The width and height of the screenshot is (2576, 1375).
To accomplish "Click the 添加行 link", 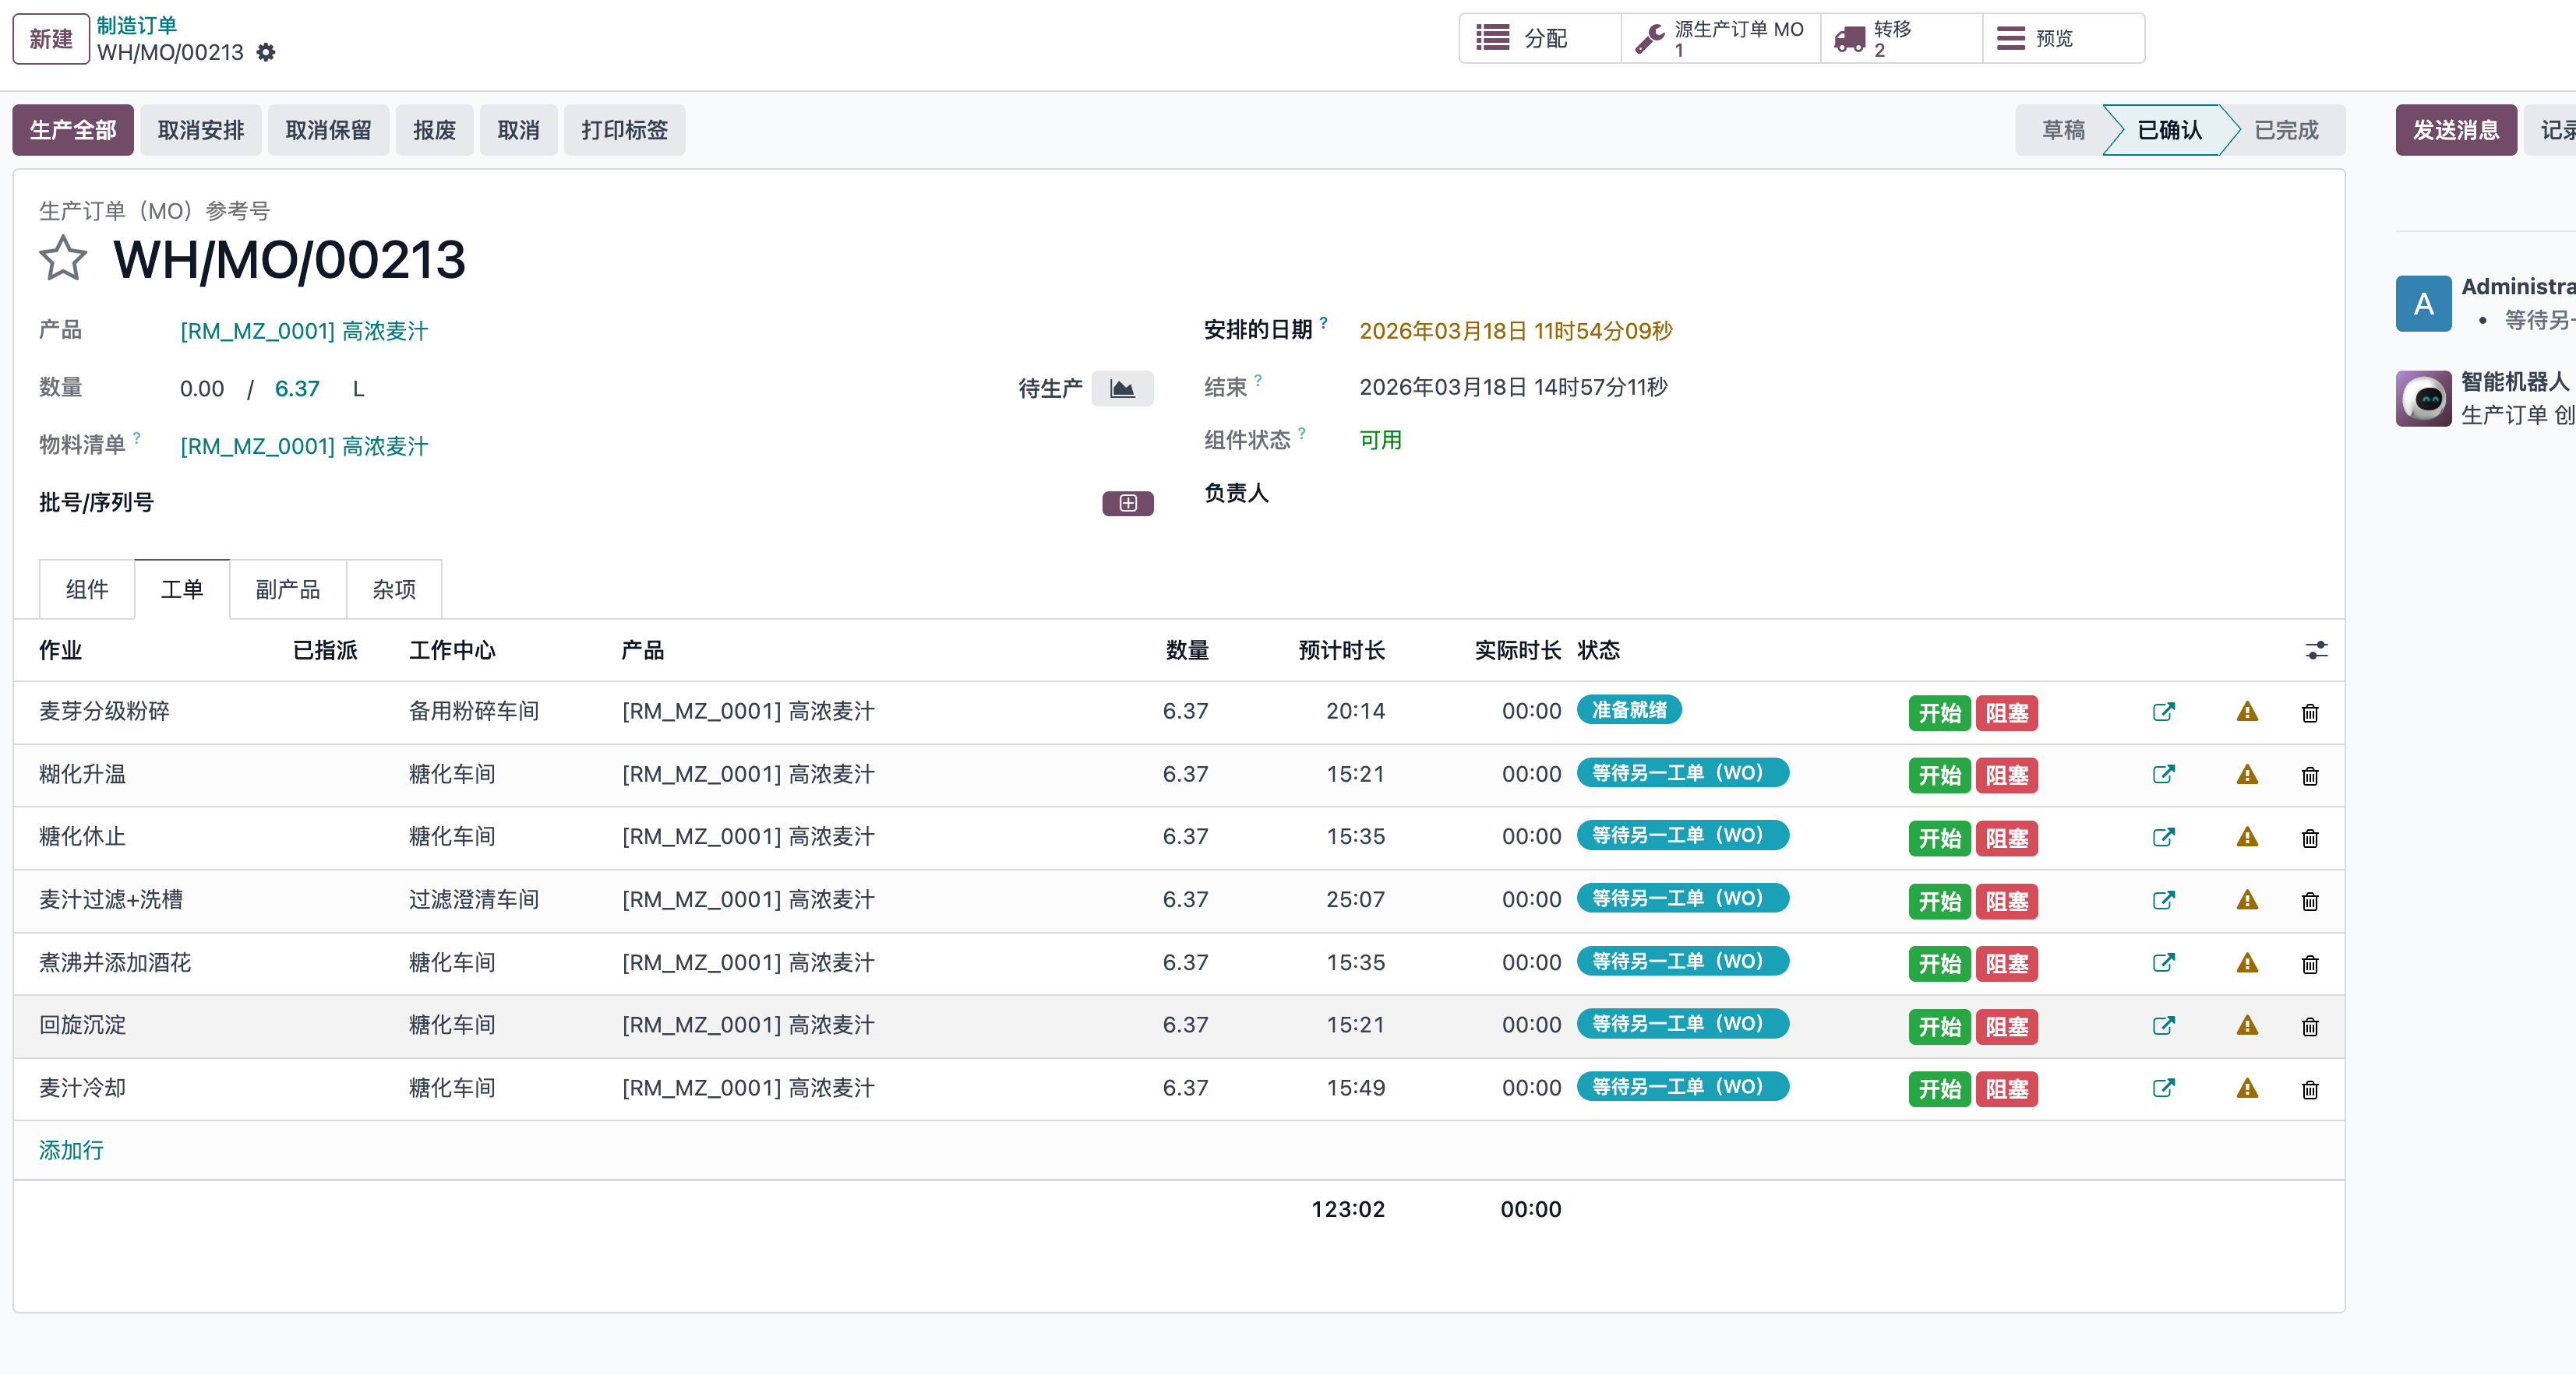I will [71, 1150].
